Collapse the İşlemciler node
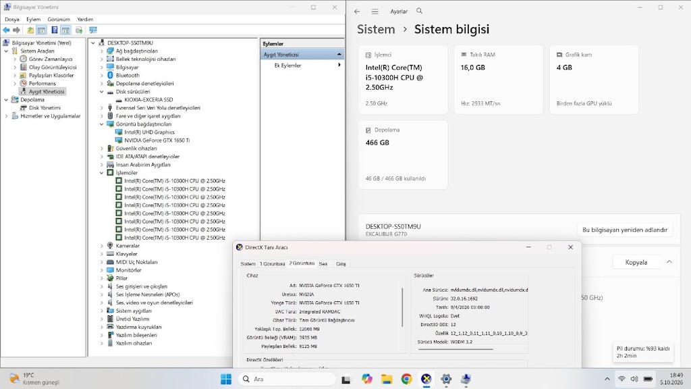 (x=102, y=173)
